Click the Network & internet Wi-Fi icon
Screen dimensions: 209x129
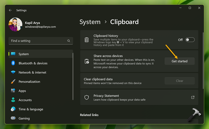click(13, 73)
